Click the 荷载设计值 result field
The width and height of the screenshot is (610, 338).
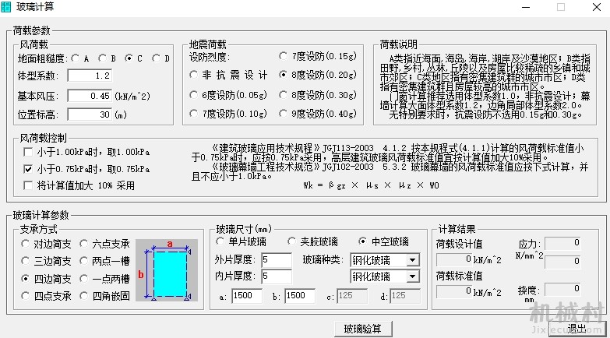[x=454, y=259]
